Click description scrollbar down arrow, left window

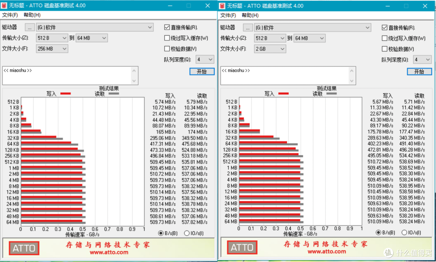(x=134, y=81)
